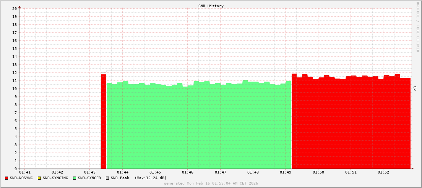The width and height of the screenshot is (422, 188).
Task: Click the 01:52 time axis label
Action: (x=383, y=172)
